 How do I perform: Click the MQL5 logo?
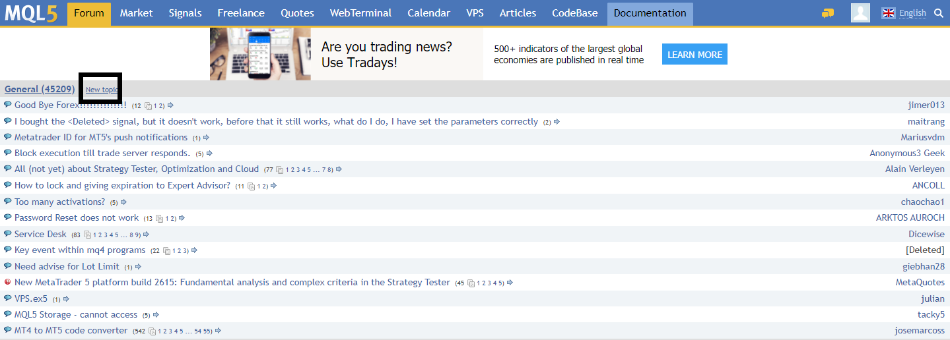(x=32, y=13)
